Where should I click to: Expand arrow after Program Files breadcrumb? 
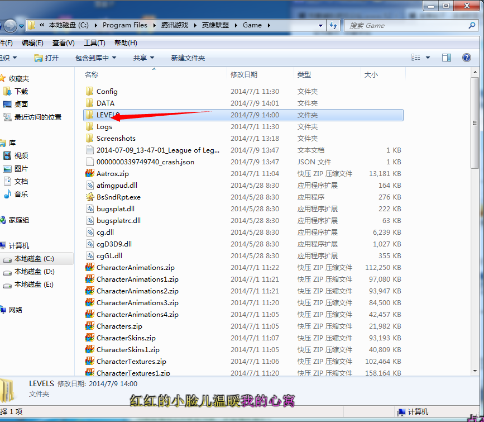click(154, 25)
